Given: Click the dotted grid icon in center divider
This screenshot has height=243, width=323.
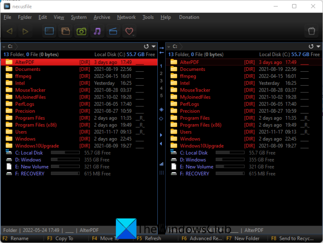Looking at the screenshot, I should 161,173.
